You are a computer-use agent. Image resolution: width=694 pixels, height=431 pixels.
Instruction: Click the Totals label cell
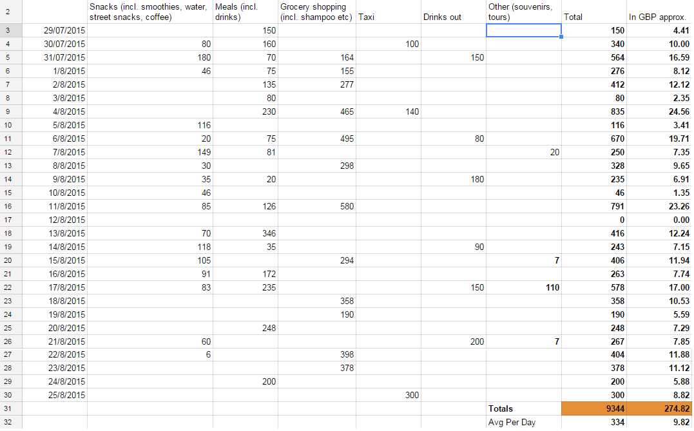[523, 408]
